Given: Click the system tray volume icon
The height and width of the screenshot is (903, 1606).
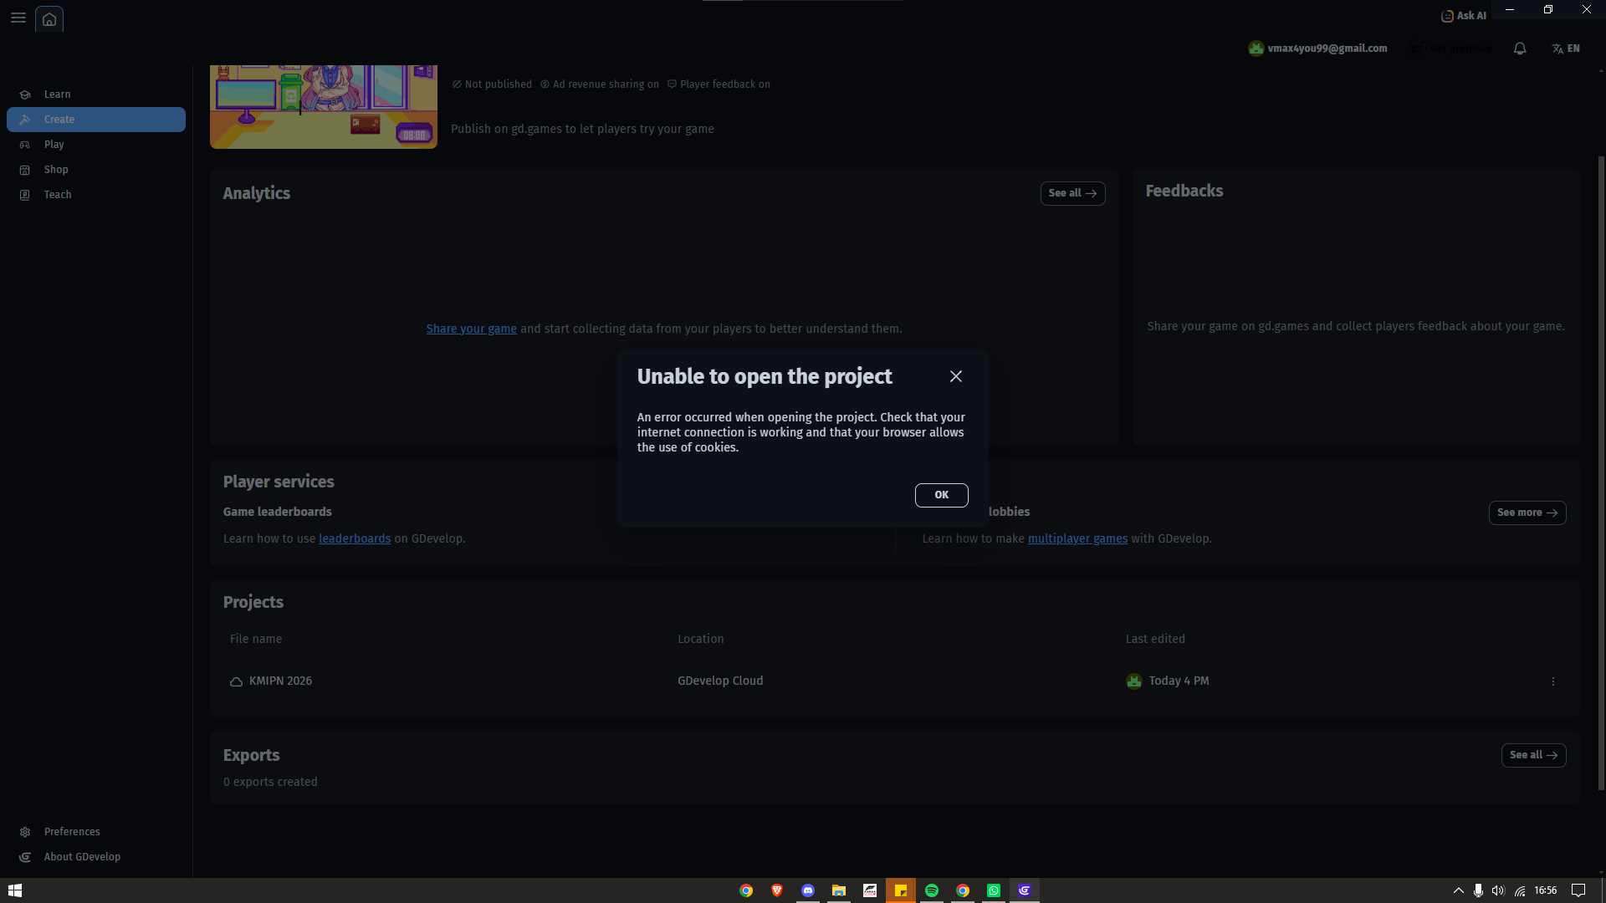Looking at the screenshot, I should pyautogui.click(x=1498, y=890).
